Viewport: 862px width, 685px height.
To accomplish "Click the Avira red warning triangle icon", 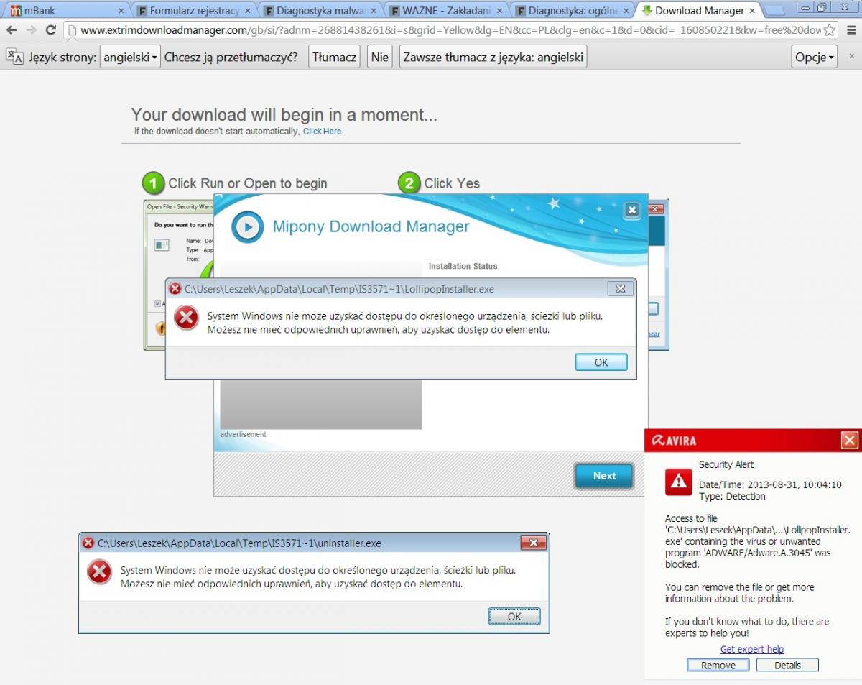I will (678, 482).
